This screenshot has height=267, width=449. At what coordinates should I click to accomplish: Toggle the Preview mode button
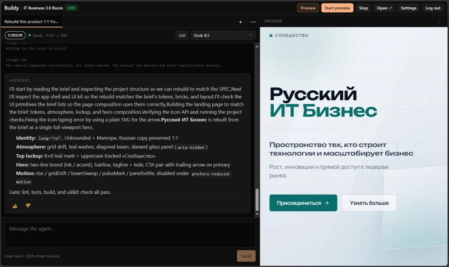(308, 8)
